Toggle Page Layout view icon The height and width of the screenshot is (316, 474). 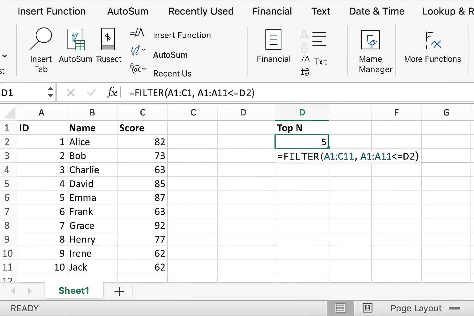pyautogui.click(x=367, y=308)
